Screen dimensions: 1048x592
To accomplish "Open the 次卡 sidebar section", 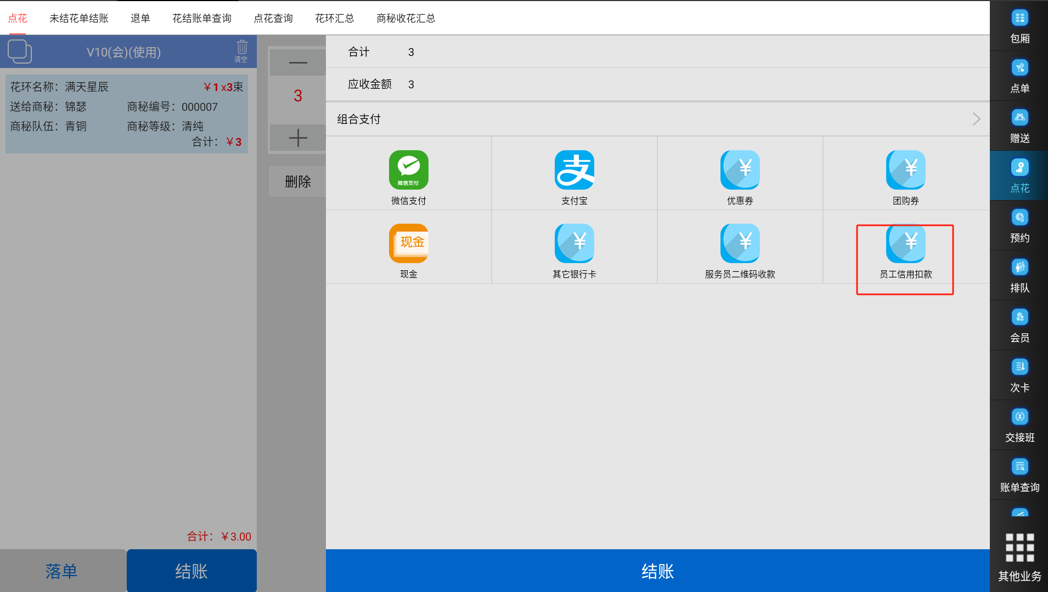I will click(1019, 375).
